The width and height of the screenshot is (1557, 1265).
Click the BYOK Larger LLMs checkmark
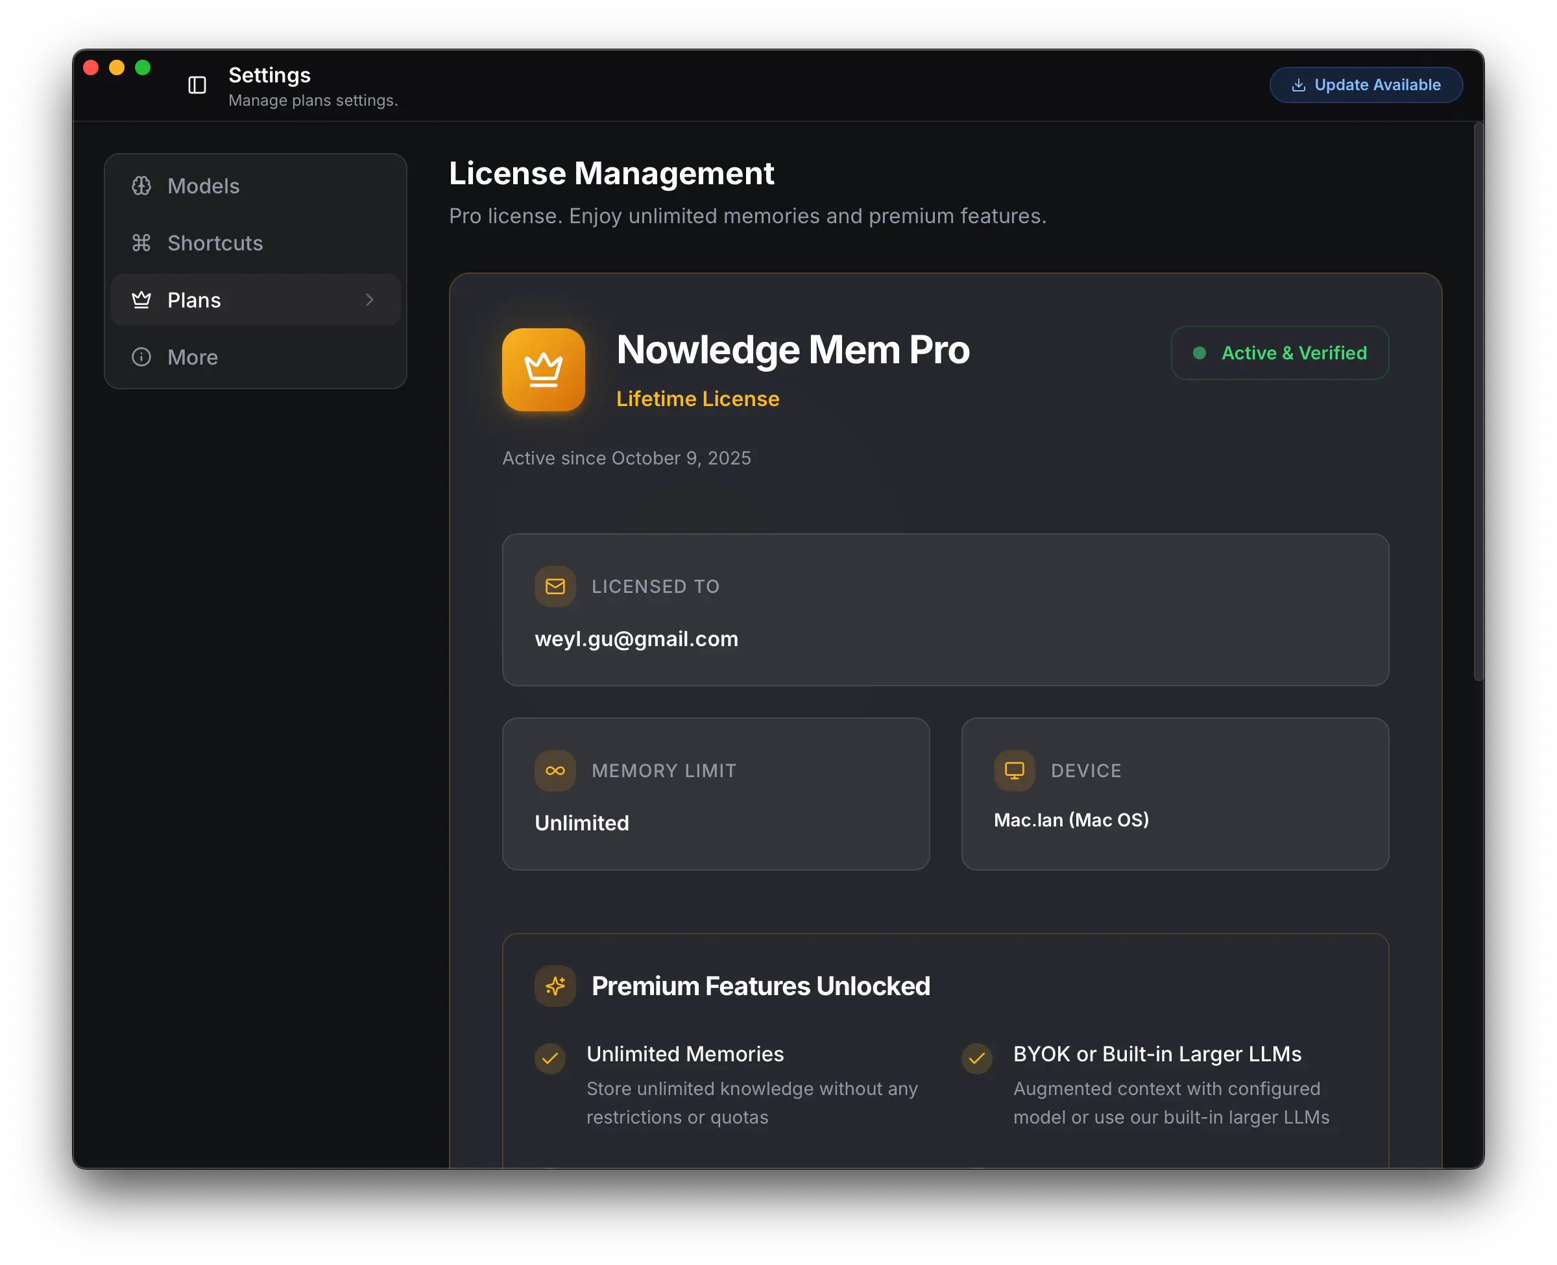click(x=976, y=1058)
